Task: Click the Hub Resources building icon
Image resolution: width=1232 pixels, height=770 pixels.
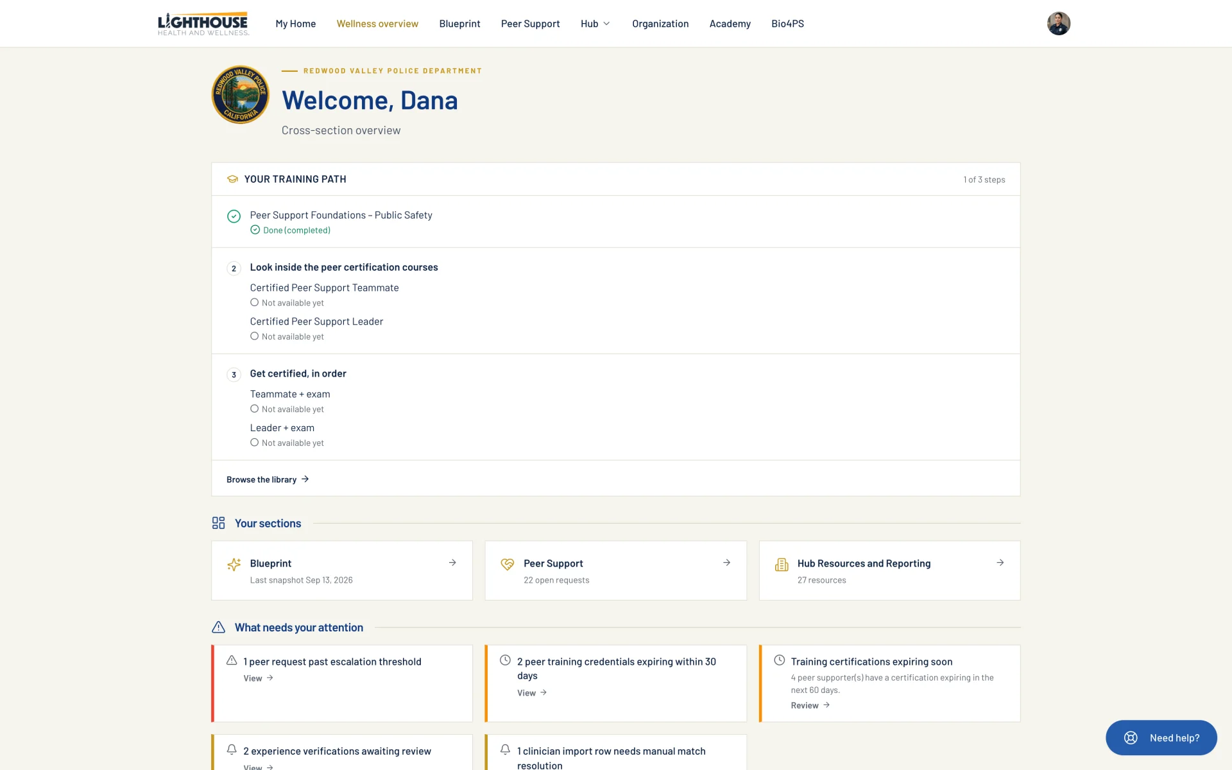Action: (782, 565)
